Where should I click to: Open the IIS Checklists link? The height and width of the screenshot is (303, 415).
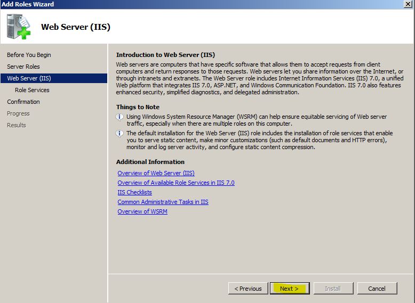pos(134,192)
